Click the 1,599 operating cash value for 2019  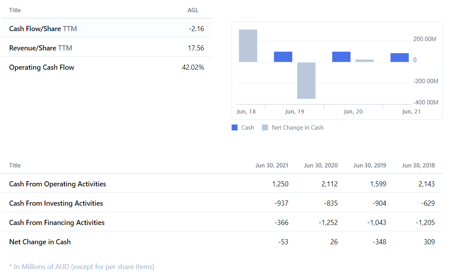(378, 184)
